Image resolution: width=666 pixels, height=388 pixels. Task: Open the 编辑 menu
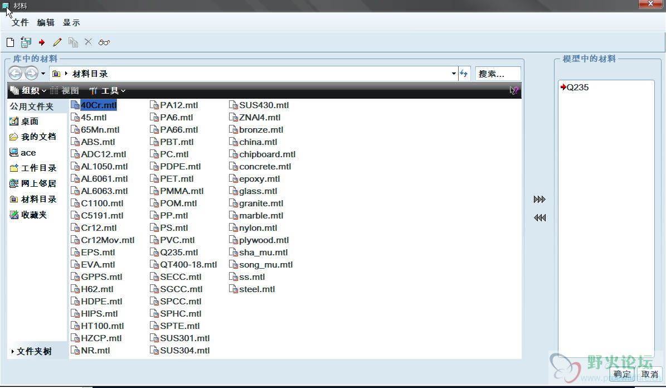(x=46, y=22)
